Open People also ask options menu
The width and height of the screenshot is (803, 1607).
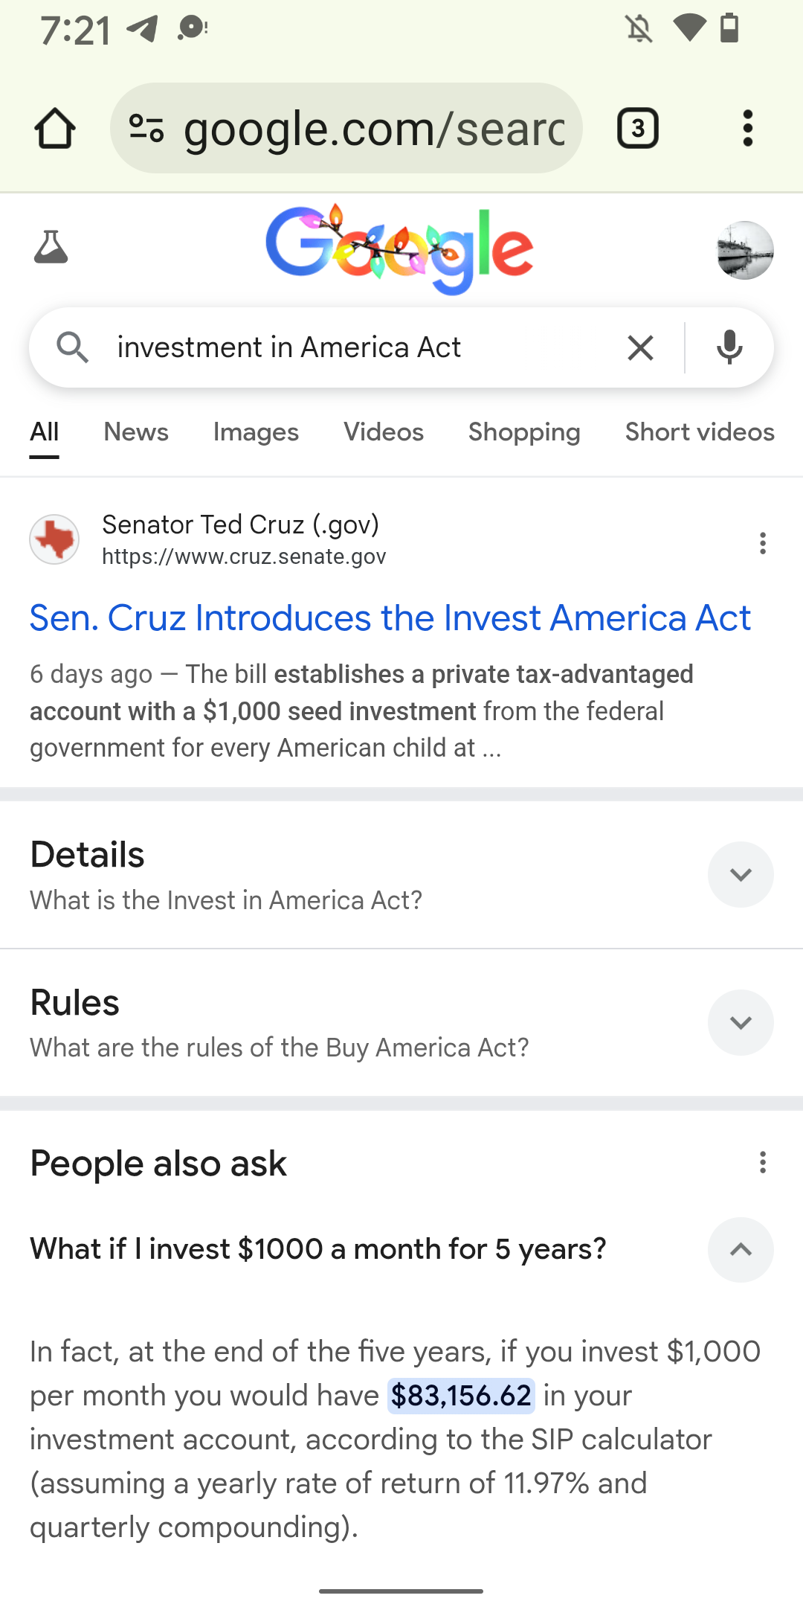(762, 1162)
